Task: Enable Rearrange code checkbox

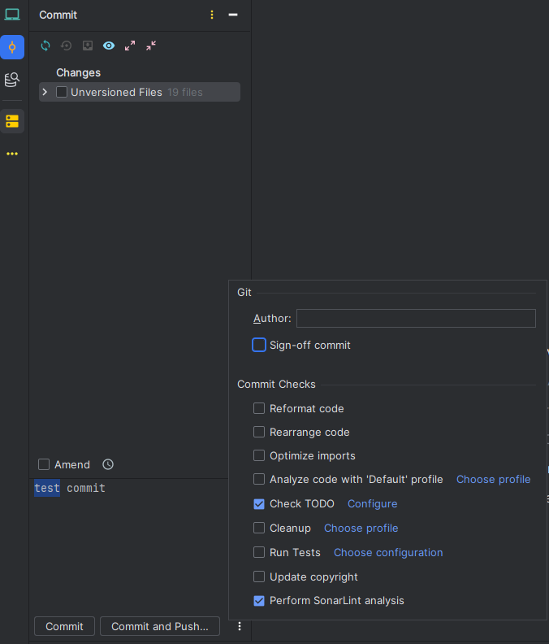Action: [x=259, y=432]
